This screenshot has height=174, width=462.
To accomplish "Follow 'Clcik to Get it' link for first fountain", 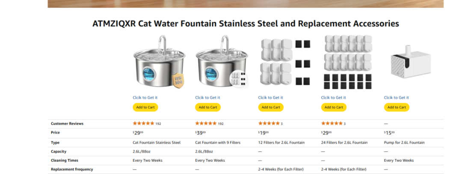I will point(145,98).
